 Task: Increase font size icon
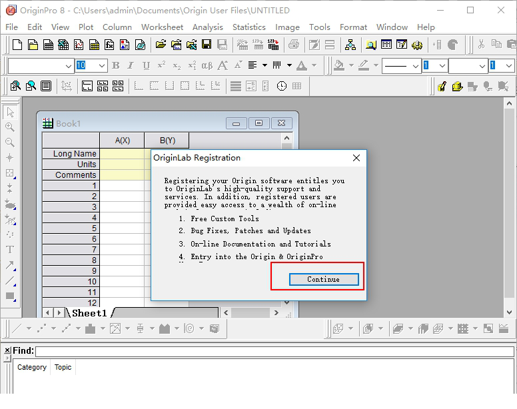223,65
